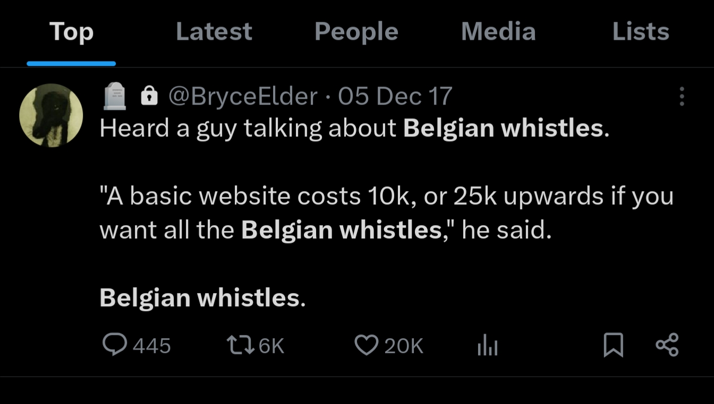Open the author's round profile avatar
Viewport: 714px width, 404px height.
51,115
